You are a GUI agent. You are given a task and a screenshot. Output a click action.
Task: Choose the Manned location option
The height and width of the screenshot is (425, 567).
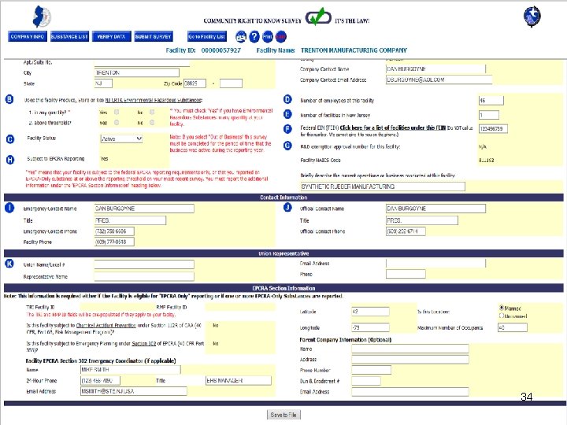pos(502,308)
